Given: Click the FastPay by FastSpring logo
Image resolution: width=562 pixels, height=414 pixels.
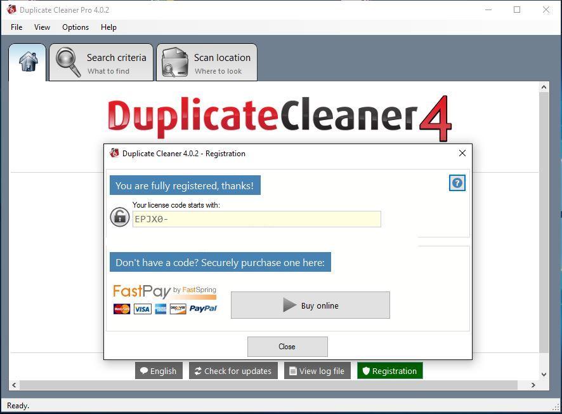Looking at the screenshot, I should pyautogui.click(x=164, y=291).
